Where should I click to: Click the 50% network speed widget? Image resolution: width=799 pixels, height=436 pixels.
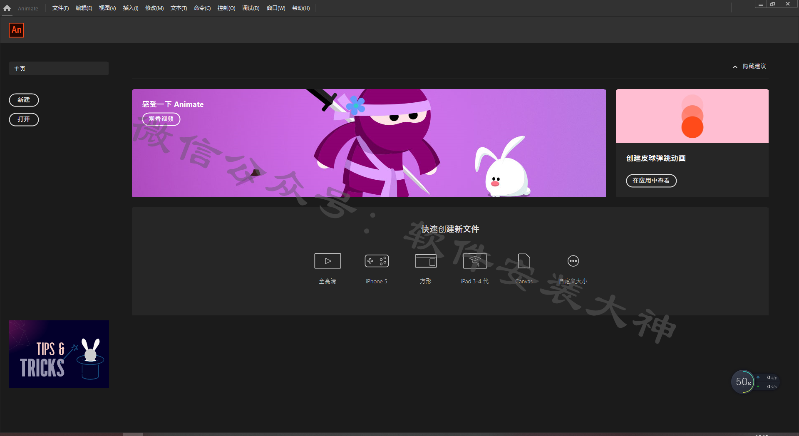coord(743,381)
